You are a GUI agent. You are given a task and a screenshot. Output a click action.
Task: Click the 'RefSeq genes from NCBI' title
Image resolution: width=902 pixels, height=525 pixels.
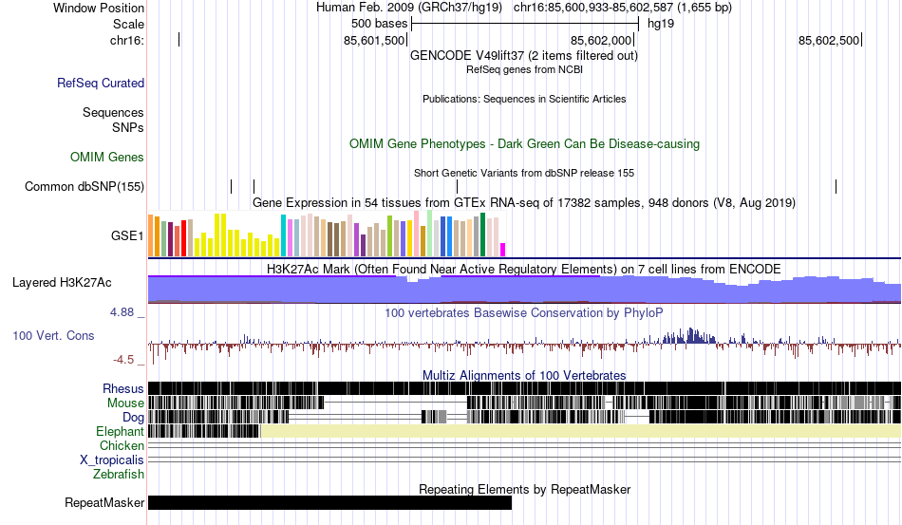pyautogui.click(x=524, y=69)
